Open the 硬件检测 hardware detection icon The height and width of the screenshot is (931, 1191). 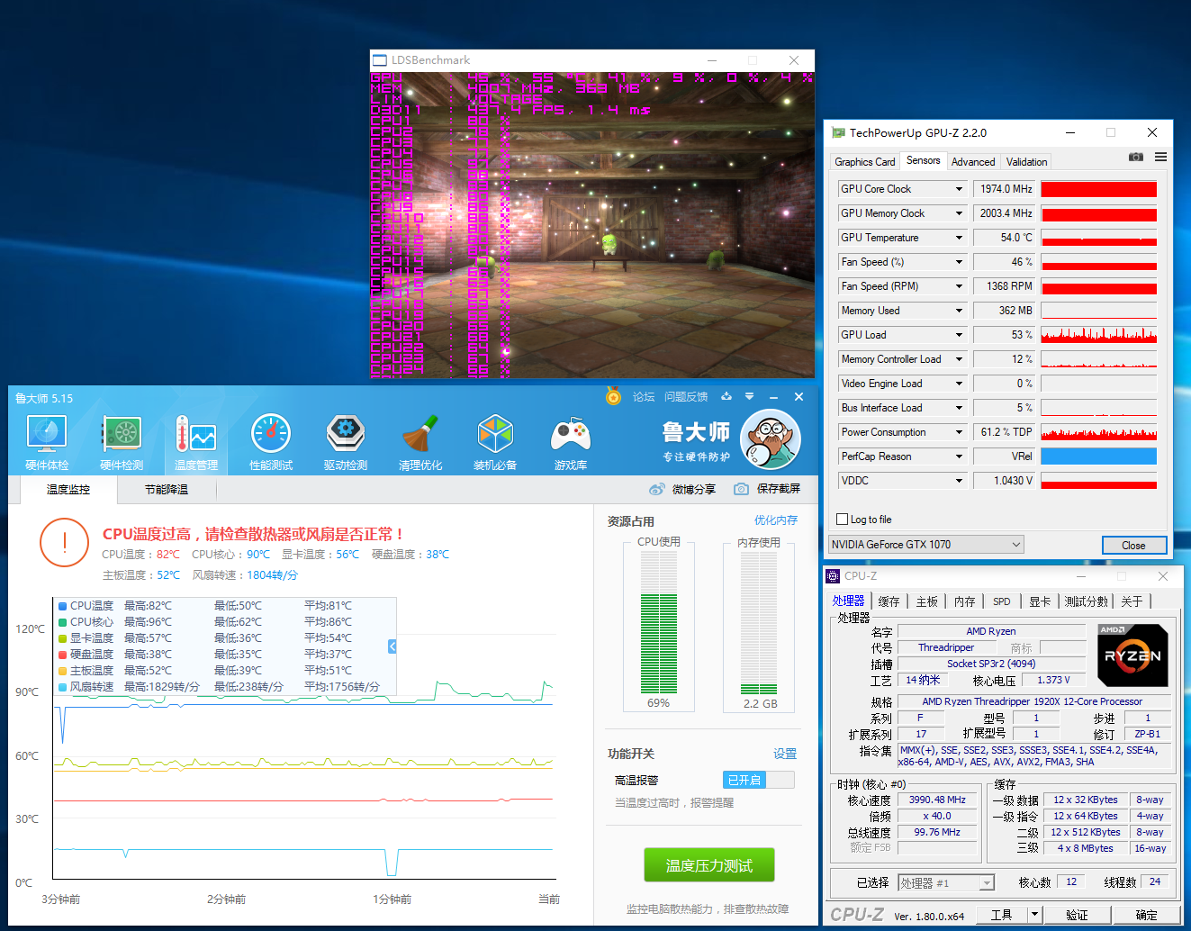(122, 443)
